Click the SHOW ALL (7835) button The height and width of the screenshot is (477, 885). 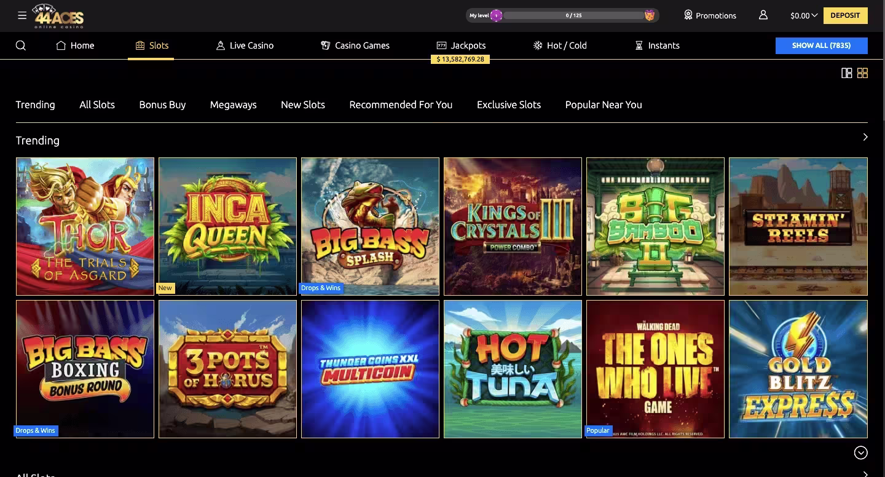click(x=822, y=45)
